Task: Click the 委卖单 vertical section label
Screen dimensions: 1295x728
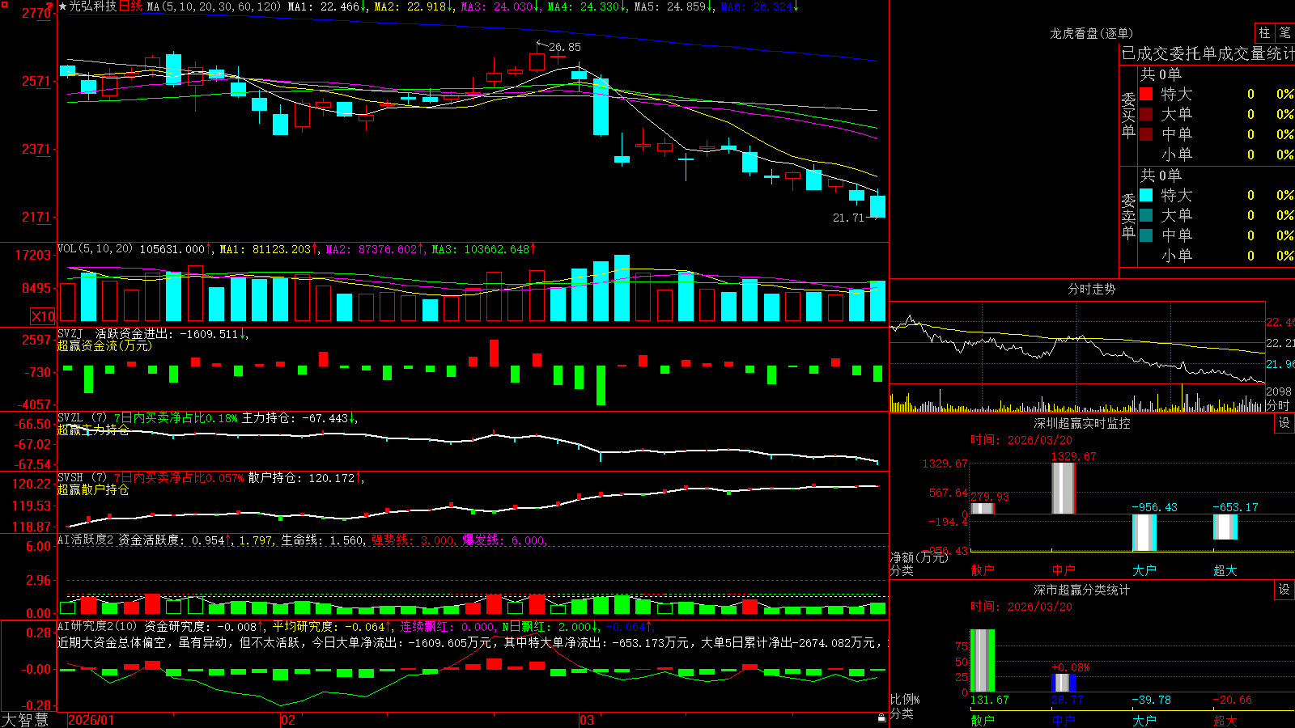Action: (x=1128, y=216)
